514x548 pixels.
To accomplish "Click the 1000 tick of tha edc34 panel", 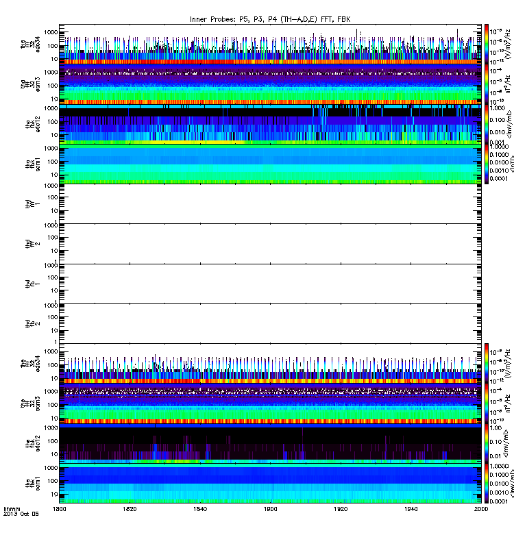I will (x=51, y=32).
